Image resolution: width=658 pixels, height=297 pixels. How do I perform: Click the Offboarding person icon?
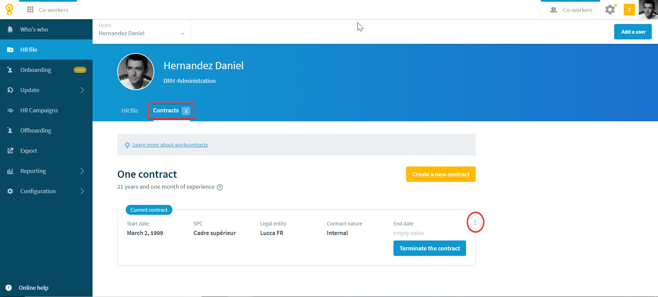click(x=10, y=131)
